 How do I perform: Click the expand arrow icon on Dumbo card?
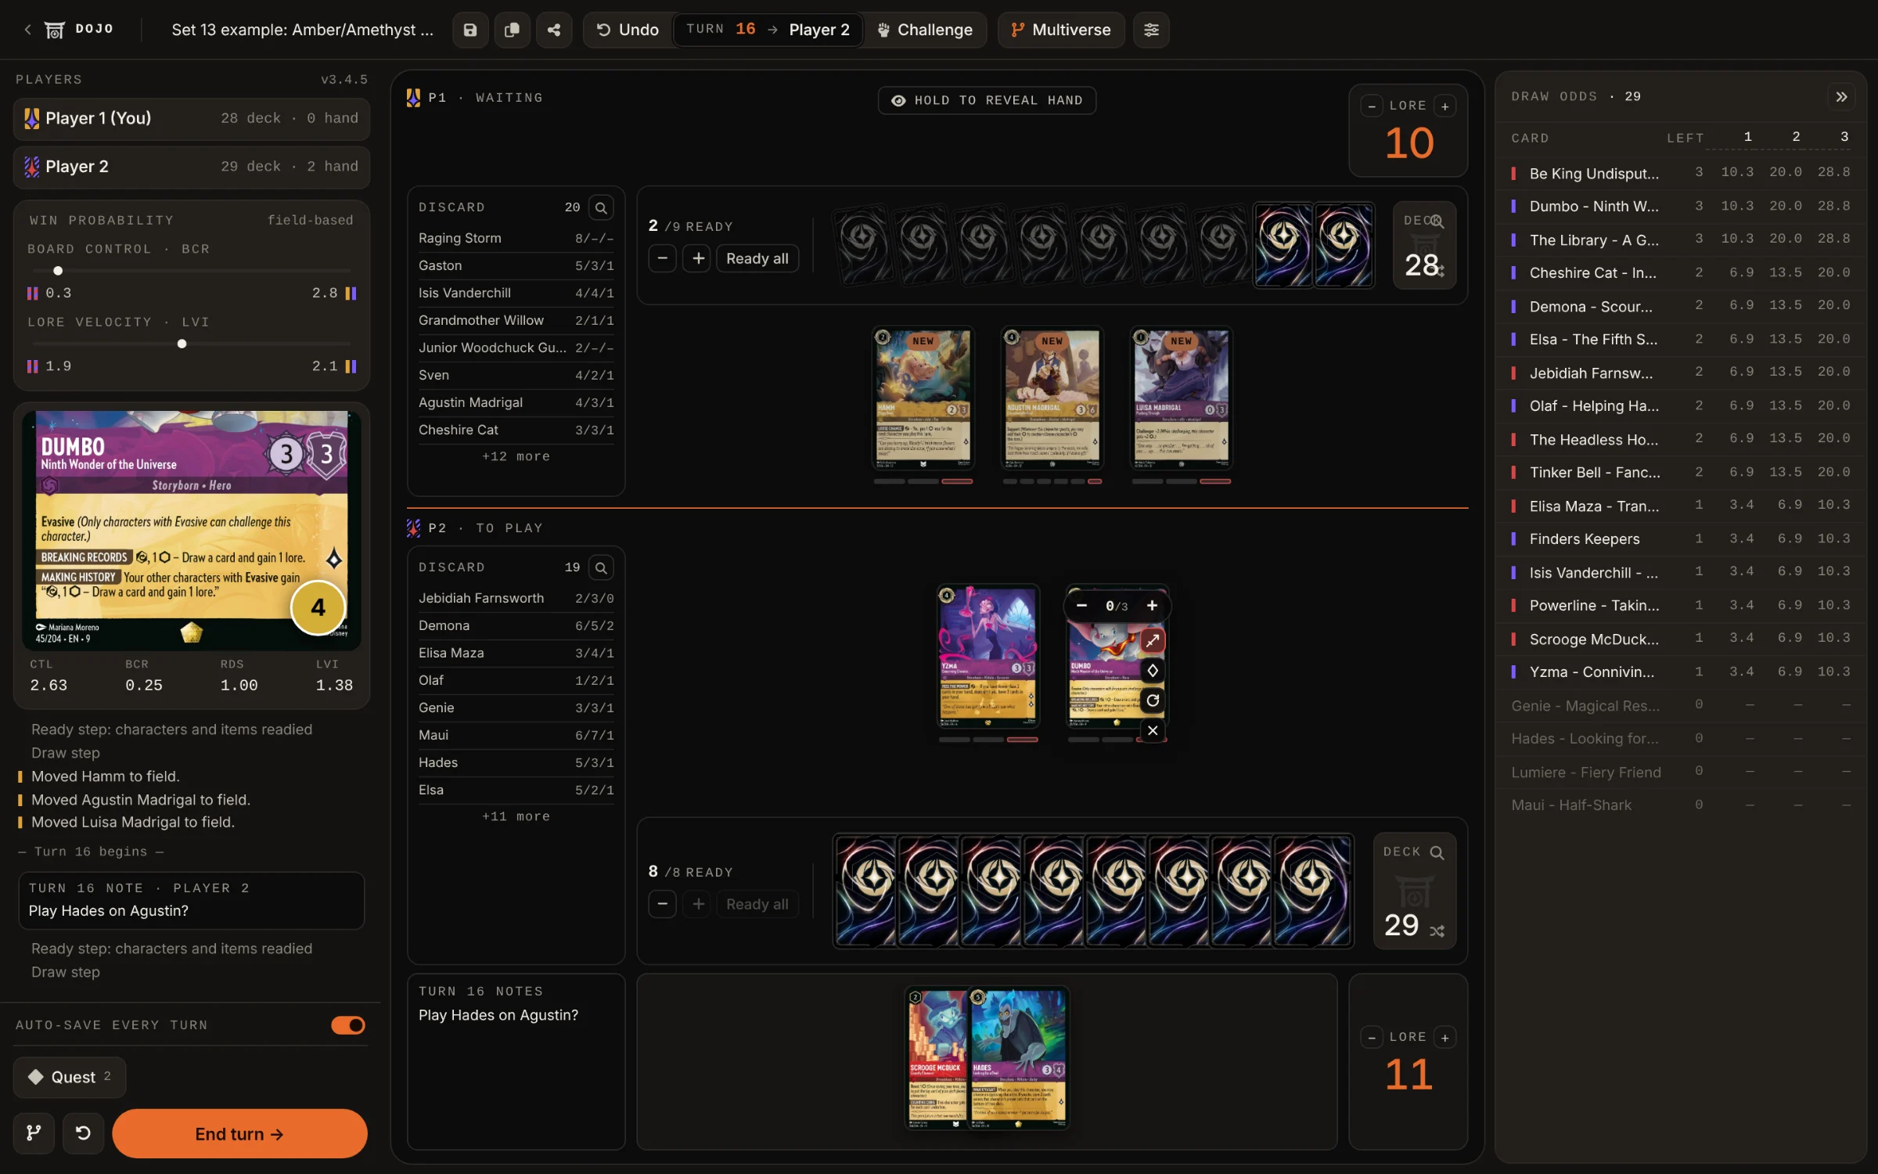click(1153, 641)
